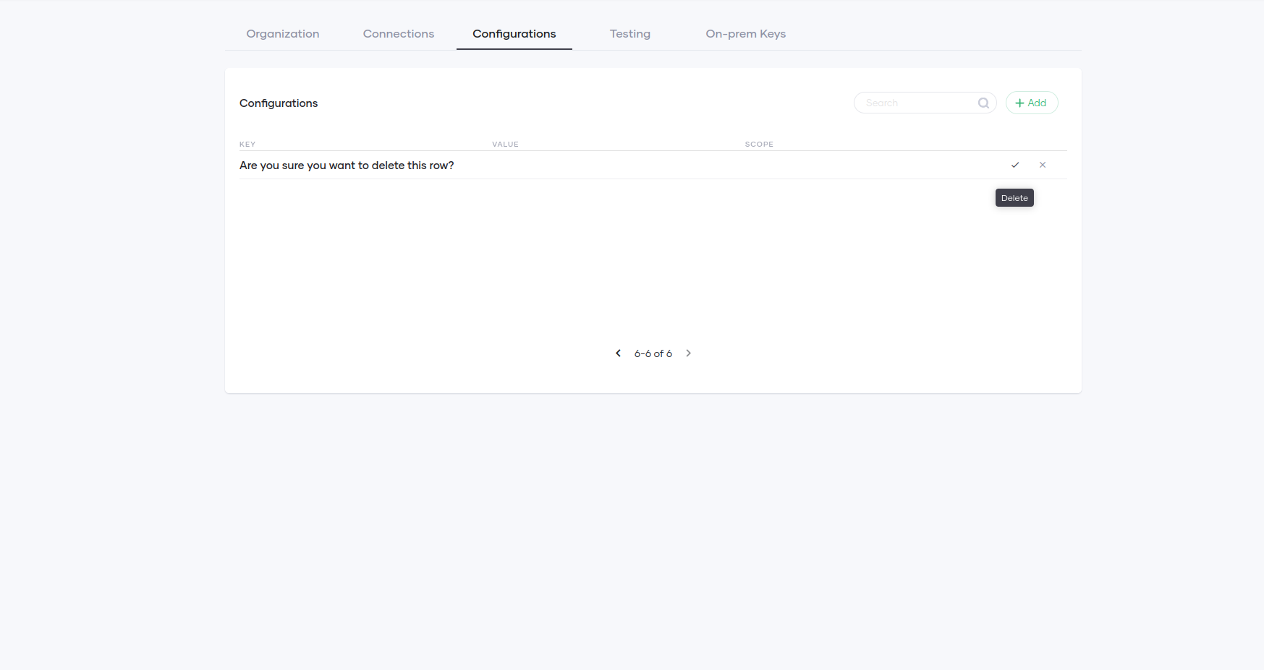
Task: Select the Testing tab
Action: click(629, 33)
